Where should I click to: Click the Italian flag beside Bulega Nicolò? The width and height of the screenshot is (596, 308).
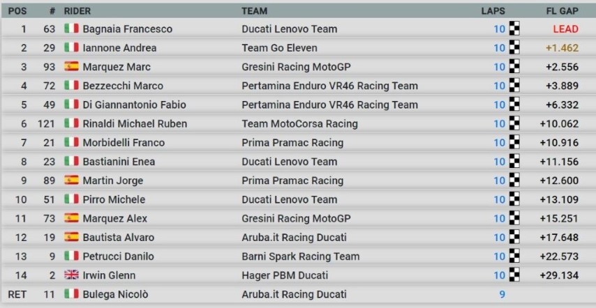coord(71,294)
